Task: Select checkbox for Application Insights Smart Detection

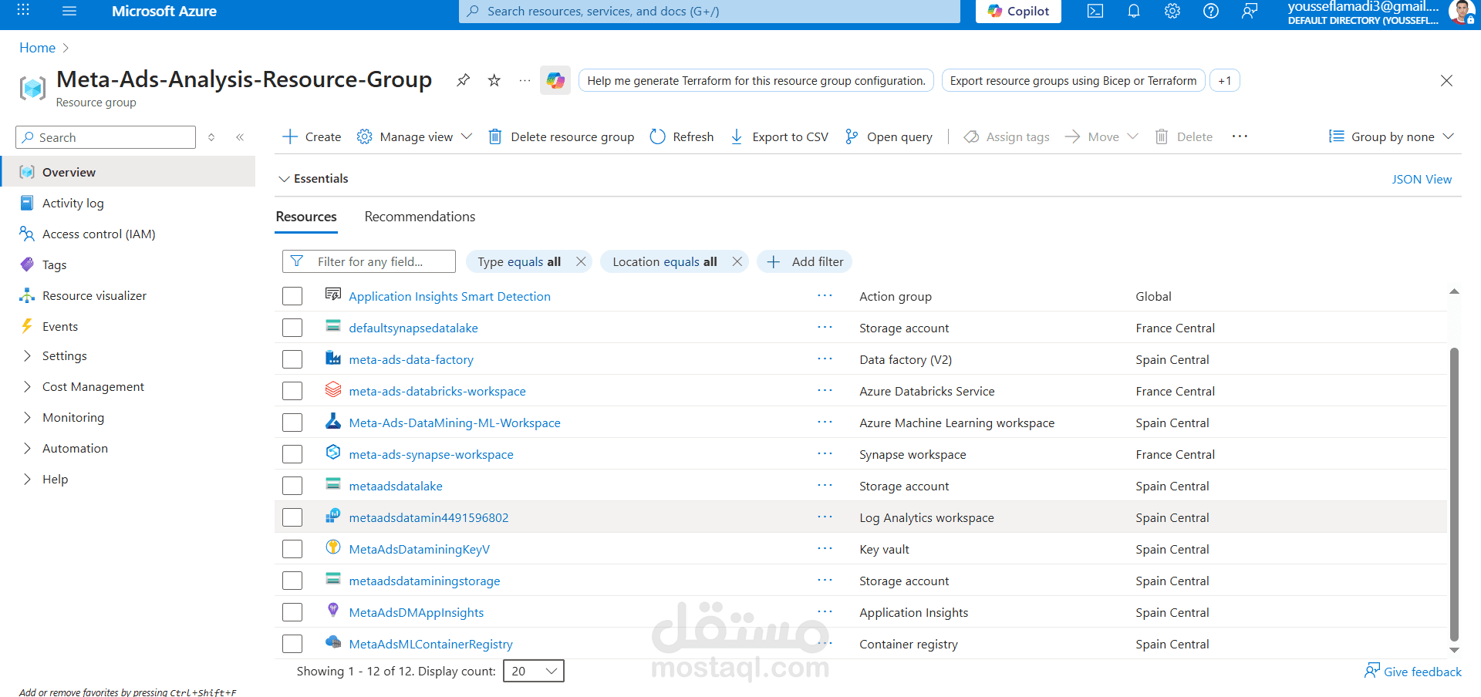Action: (292, 296)
